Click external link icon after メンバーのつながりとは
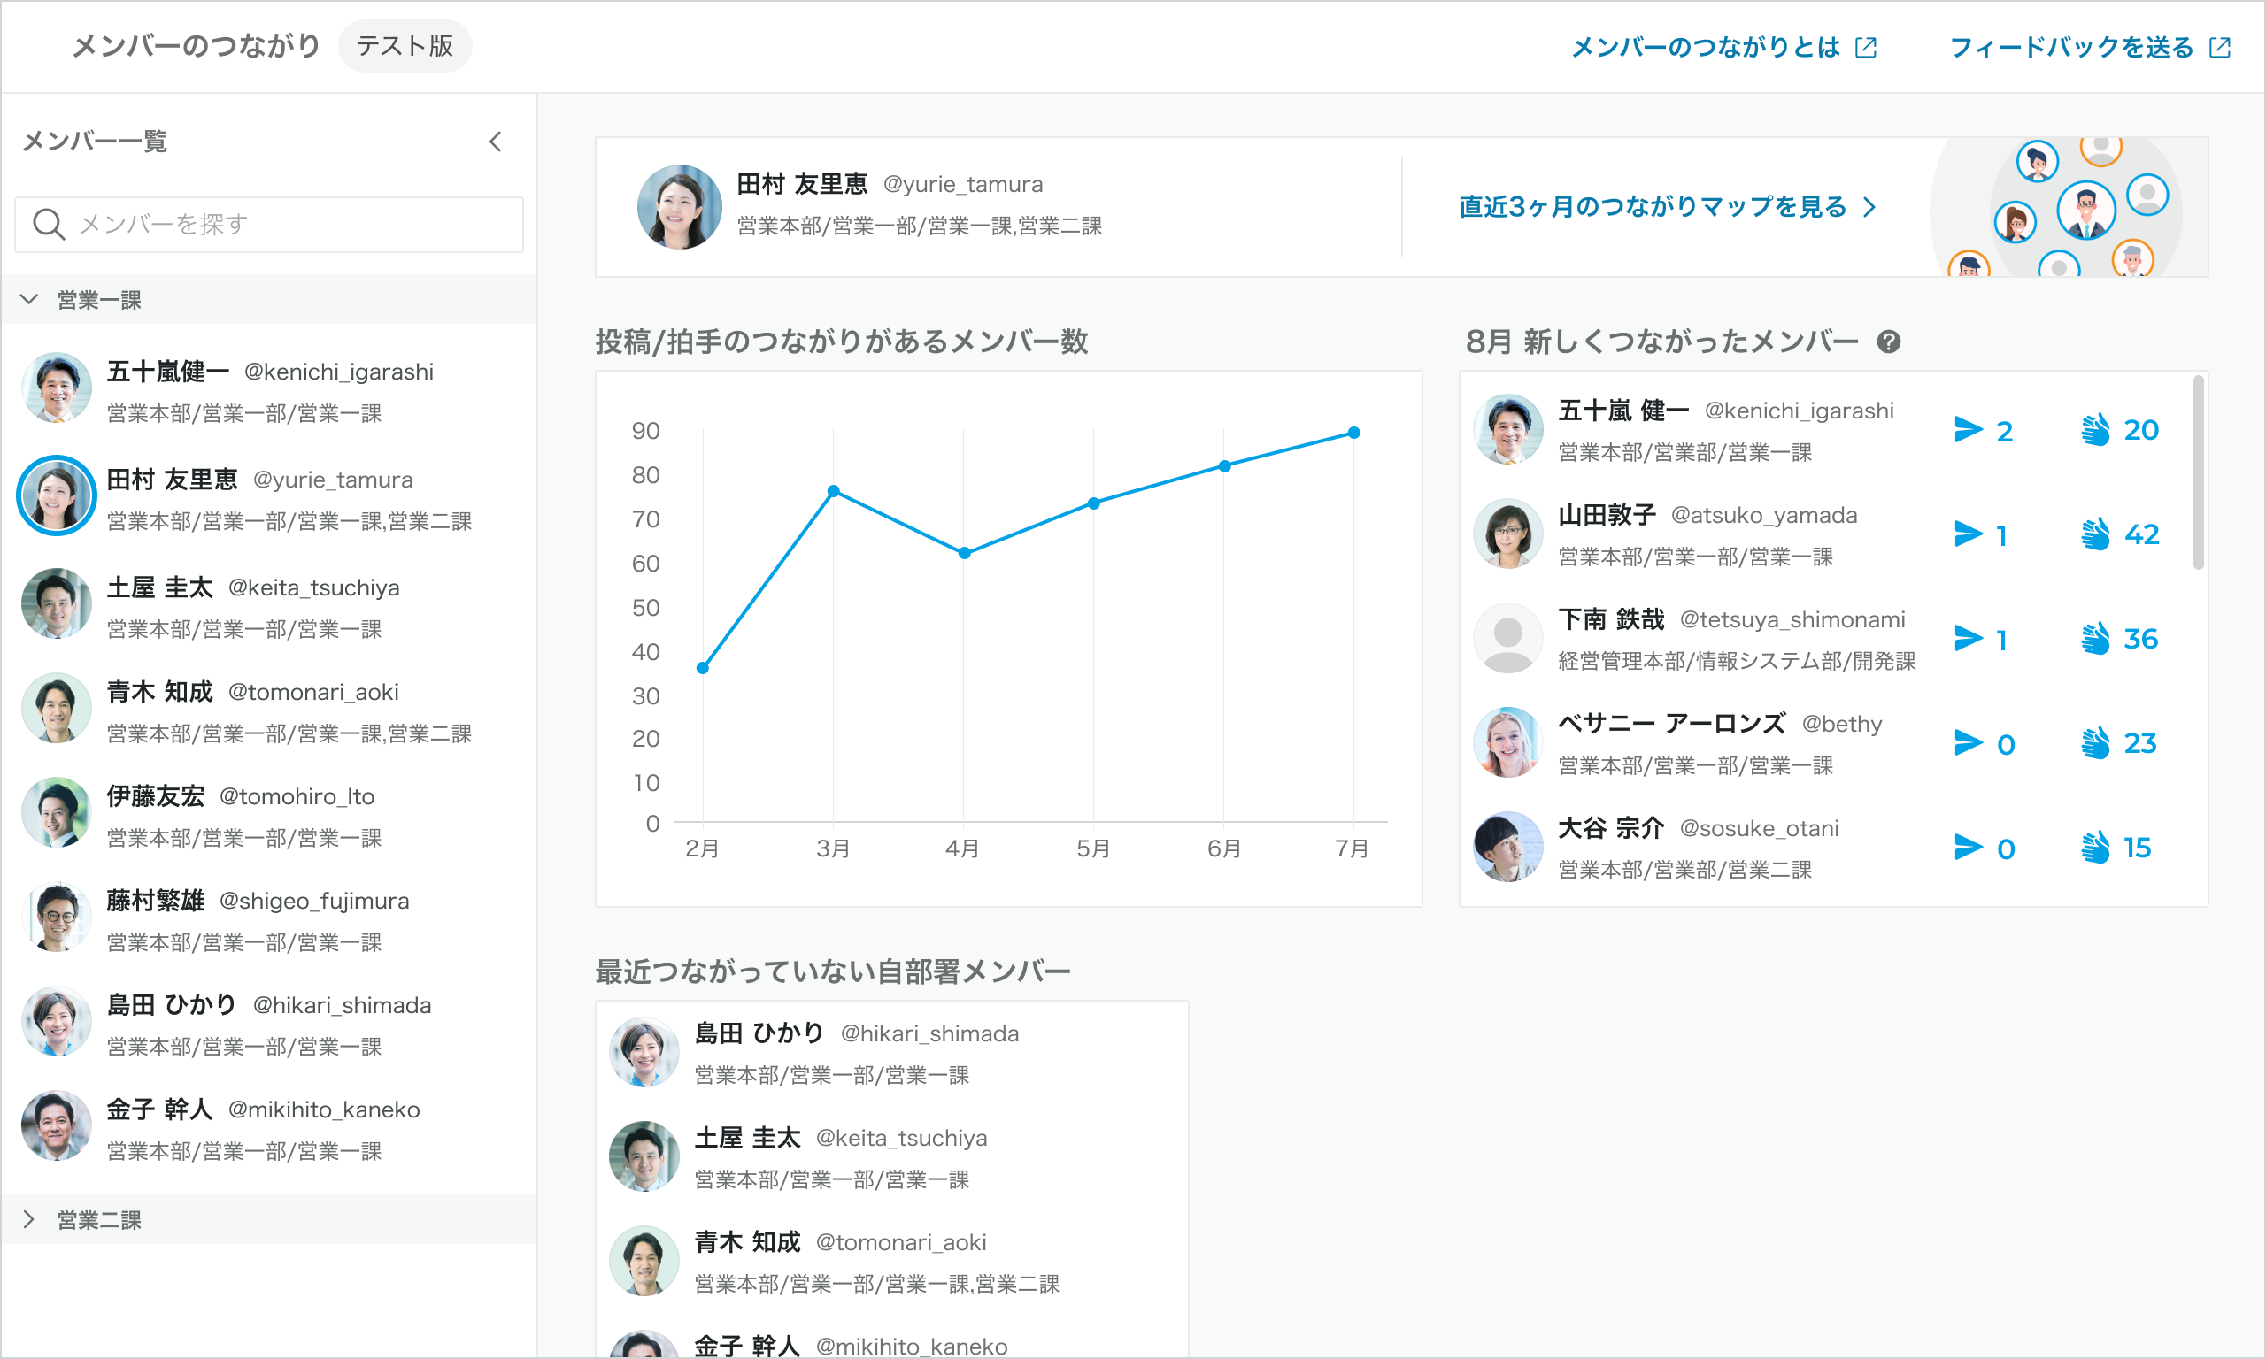 click(x=1866, y=48)
